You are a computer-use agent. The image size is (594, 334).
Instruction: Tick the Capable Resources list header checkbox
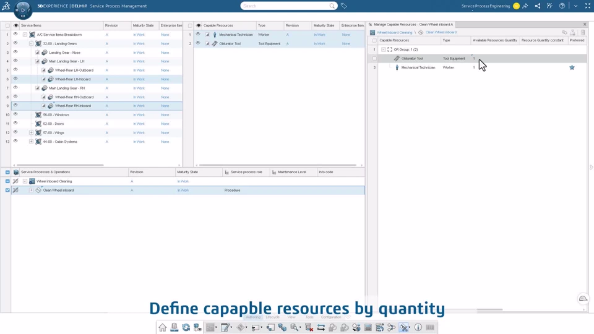[x=190, y=25]
